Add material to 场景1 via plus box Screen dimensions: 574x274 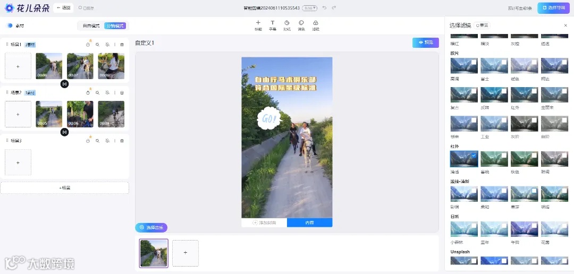tap(18, 66)
